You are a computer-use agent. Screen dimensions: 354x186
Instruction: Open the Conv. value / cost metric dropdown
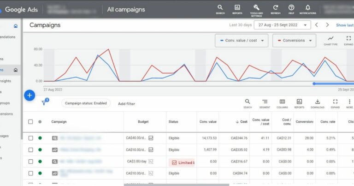click(x=242, y=41)
